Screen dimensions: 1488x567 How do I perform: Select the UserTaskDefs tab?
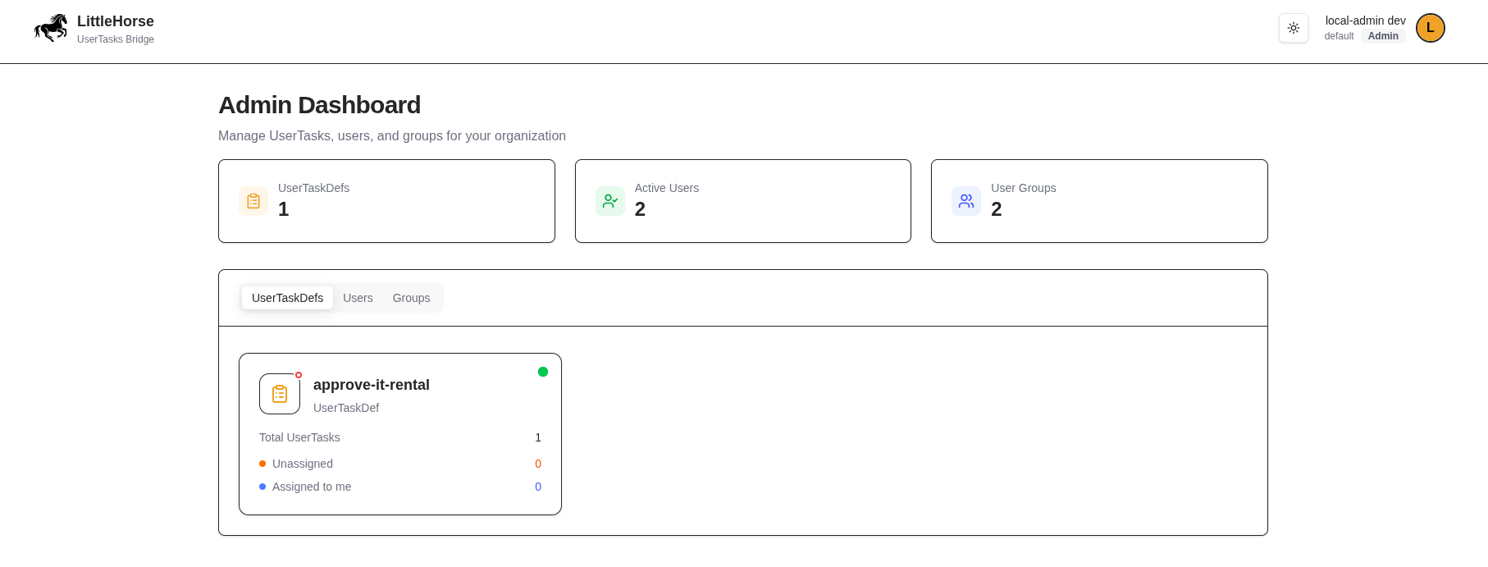tap(287, 298)
